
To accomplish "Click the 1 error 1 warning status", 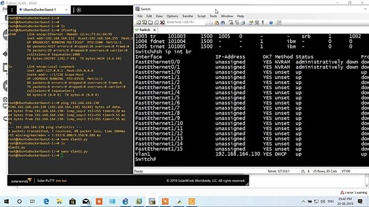I will point(353,193).
